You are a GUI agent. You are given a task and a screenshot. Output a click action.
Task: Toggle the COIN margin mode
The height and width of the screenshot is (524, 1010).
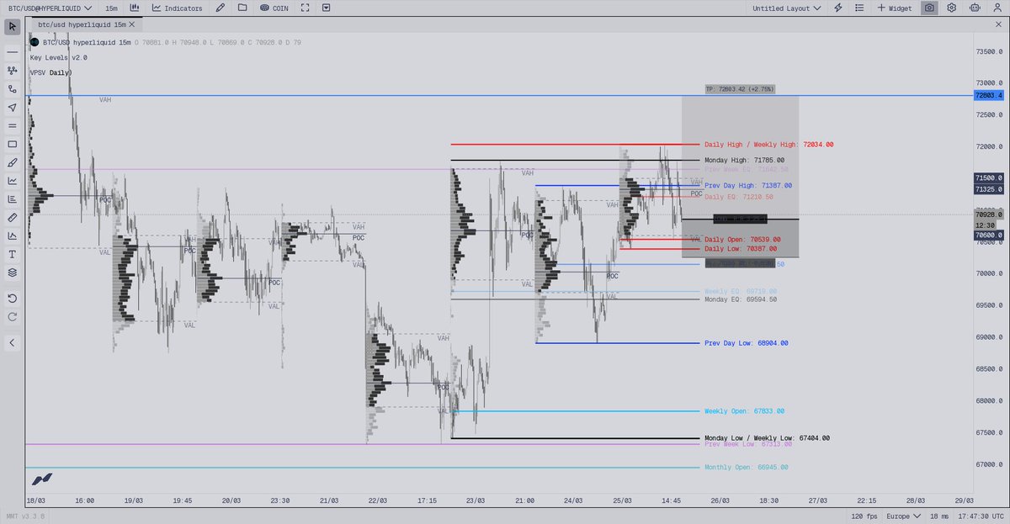274,8
